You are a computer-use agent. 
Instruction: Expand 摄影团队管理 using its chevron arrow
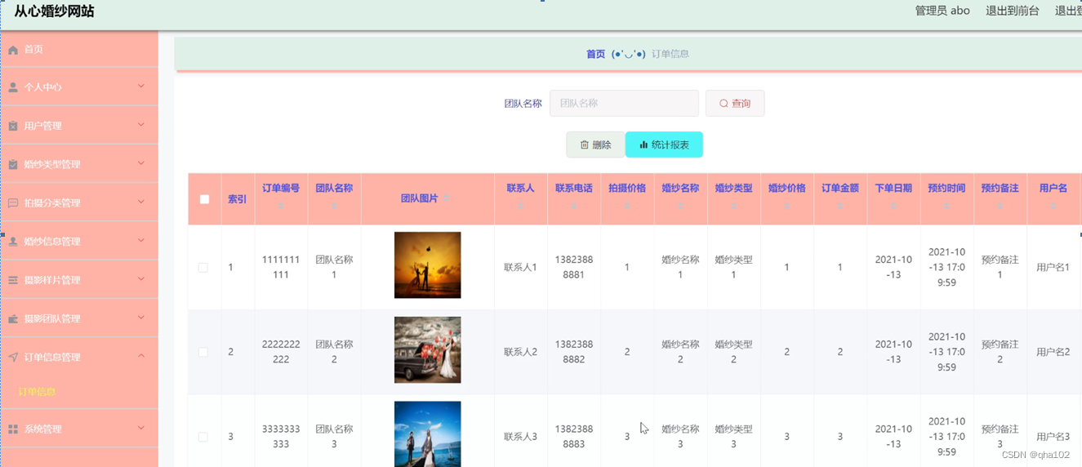[141, 318]
